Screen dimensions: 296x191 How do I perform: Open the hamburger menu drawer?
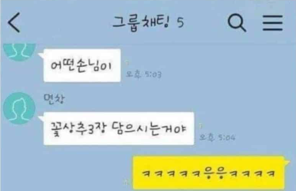coord(273,23)
